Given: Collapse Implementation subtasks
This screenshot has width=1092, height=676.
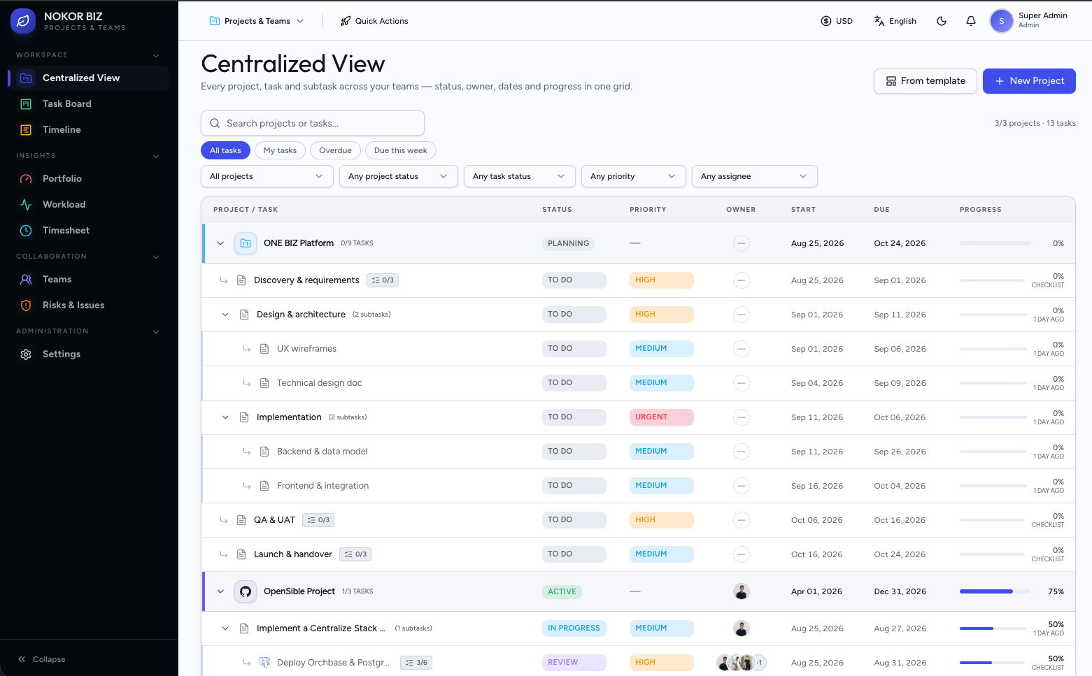Looking at the screenshot, I should 225,417.
